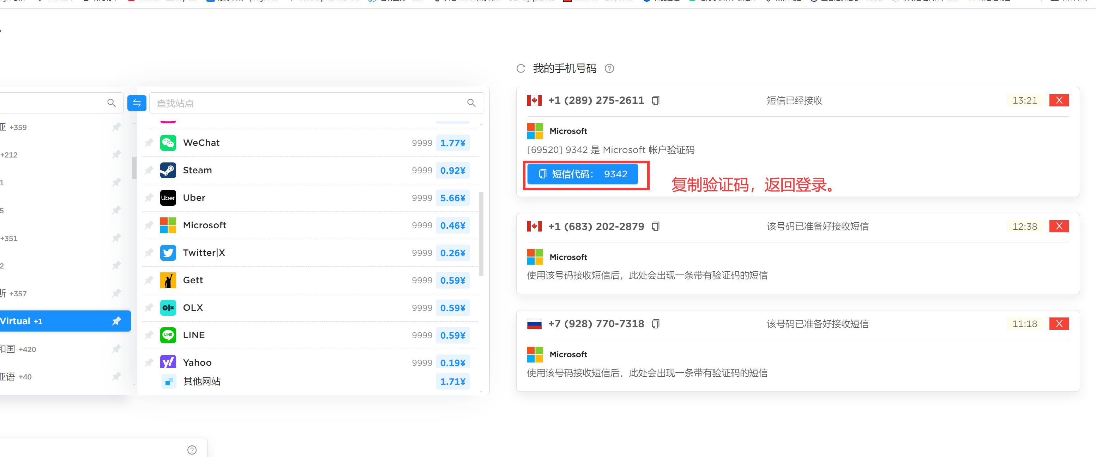
Task: Pin the LINE service
Action: coord(149,335)
